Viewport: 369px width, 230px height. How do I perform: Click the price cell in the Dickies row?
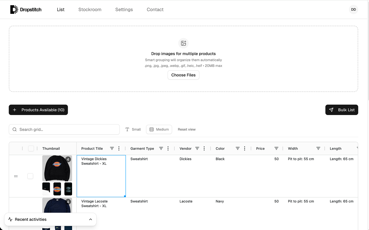(x=267, y=176)
